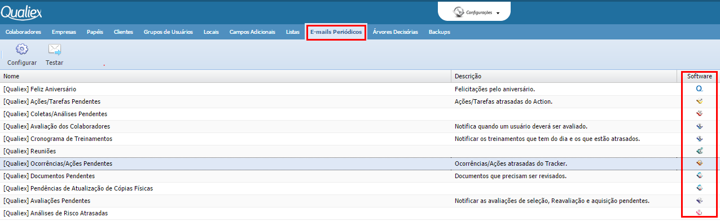Open the Listas tab
The image size is (720, 221).
coord(293,32)
